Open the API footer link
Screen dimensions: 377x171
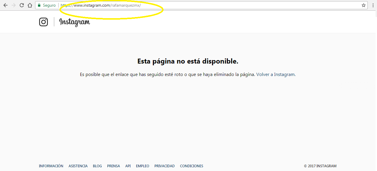(128, 166)
